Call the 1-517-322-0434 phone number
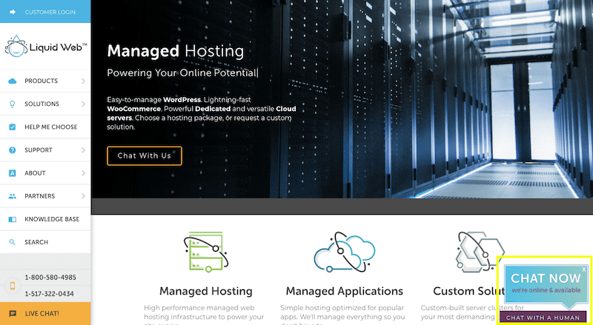 (x=49, y=294)
